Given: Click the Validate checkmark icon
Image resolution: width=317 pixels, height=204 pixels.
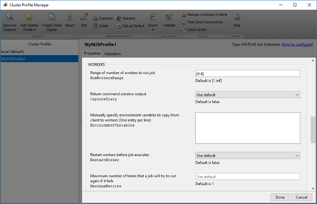Looking at the screenshot, I should (x=169, y=16).
